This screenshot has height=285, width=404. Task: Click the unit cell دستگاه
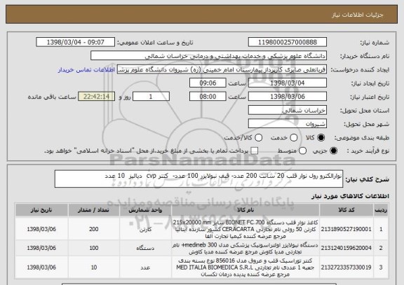pyautogui.click(x=145, y=248)
